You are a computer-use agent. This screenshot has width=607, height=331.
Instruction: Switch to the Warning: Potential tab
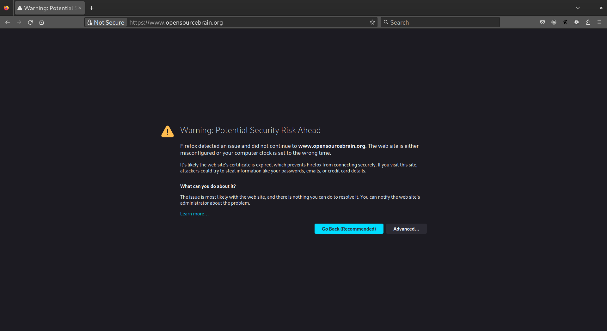(47, 8)
